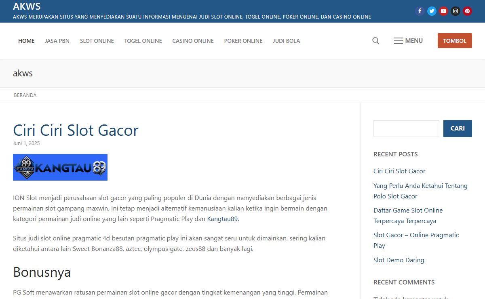Image resolution: width=485 pixels, height=299 pixels.
Task: Open the Twitter social icon
Action: (432, 11)
